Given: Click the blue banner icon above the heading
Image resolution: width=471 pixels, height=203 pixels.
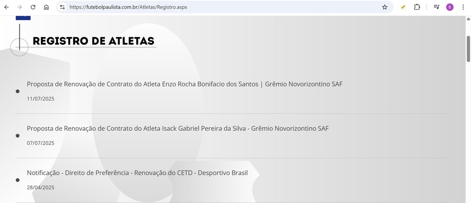Looking at the screenshot, I should [23, 18].
